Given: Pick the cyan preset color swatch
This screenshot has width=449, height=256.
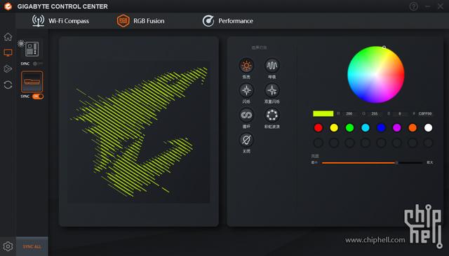Looking at the screenshot, I should (x=366, y=127).
